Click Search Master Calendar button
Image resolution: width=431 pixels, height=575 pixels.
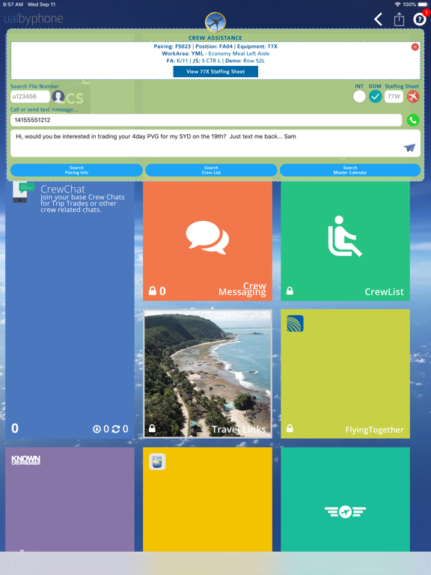pos(350,170)
